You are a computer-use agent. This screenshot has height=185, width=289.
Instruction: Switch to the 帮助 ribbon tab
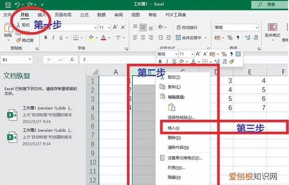[x=153, y=15]
